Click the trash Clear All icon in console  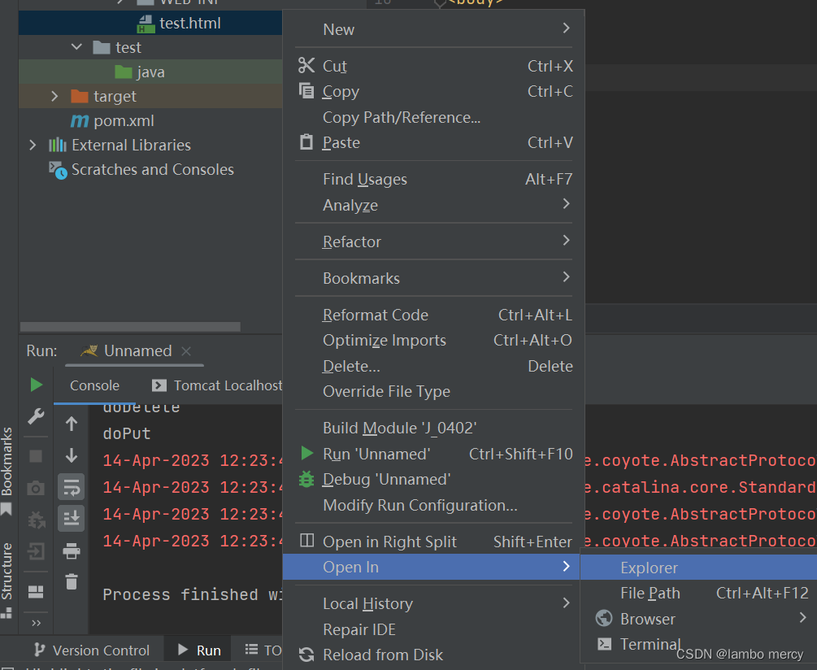pos(72,581)
